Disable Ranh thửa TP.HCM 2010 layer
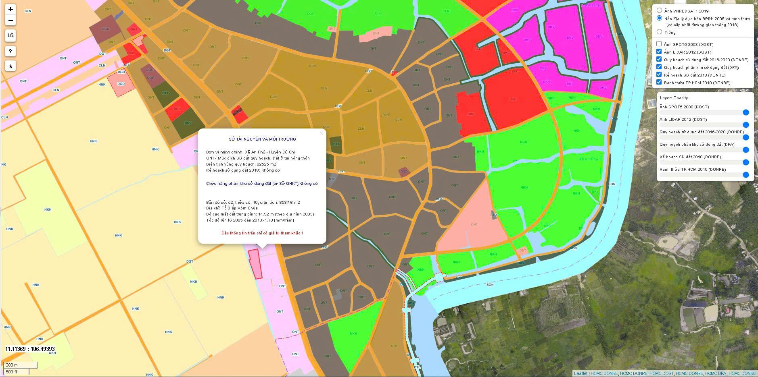758x377 pixels. coord(659,82)
